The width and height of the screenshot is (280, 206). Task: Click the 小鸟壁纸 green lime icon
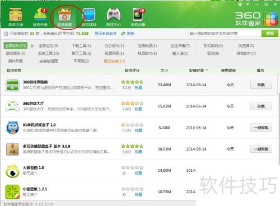[12, 192]
